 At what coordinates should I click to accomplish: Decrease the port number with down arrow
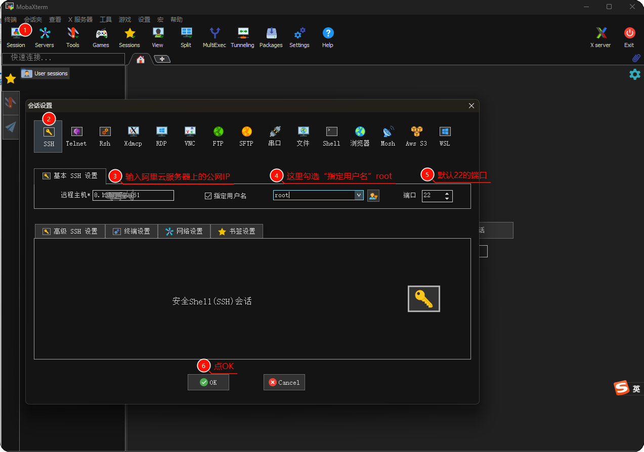click(x=447, y=199)
